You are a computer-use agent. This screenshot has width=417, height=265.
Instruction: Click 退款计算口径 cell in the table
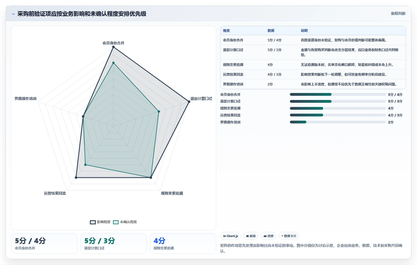point(233,50)
